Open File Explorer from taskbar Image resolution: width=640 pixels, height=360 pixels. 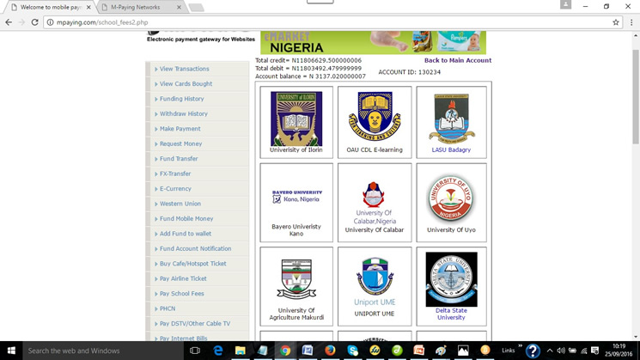tap(240, 351)
